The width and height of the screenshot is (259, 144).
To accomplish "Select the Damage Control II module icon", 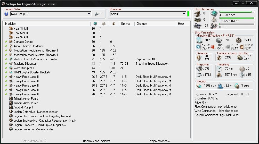I will (x=11, y=41).
